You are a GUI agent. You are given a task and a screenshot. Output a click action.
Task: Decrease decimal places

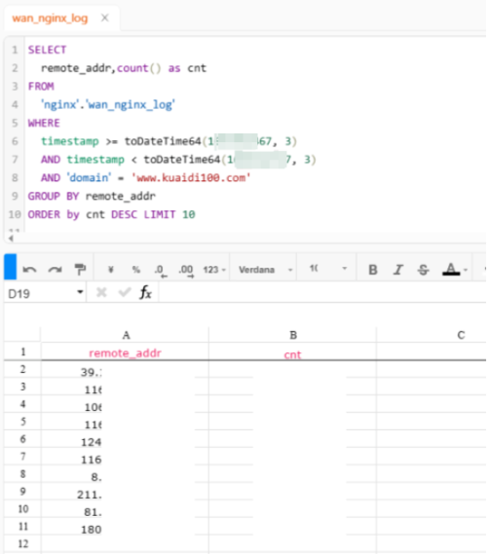[161, 271]
